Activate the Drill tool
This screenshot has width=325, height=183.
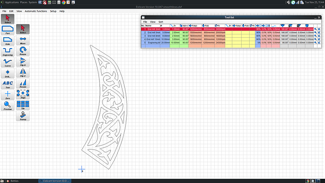(8, 73)
